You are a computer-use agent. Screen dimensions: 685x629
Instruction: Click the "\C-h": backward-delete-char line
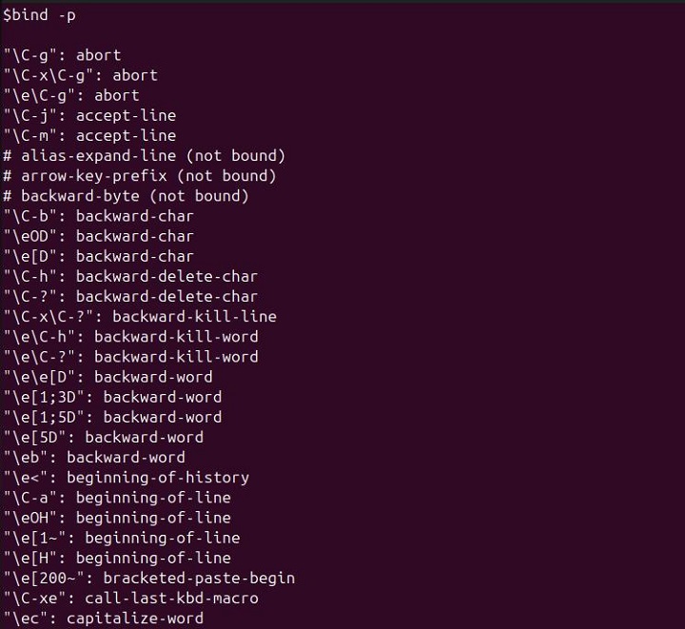point(130,276)
